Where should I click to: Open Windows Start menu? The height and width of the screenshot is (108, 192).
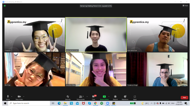(x=5, y=103)
